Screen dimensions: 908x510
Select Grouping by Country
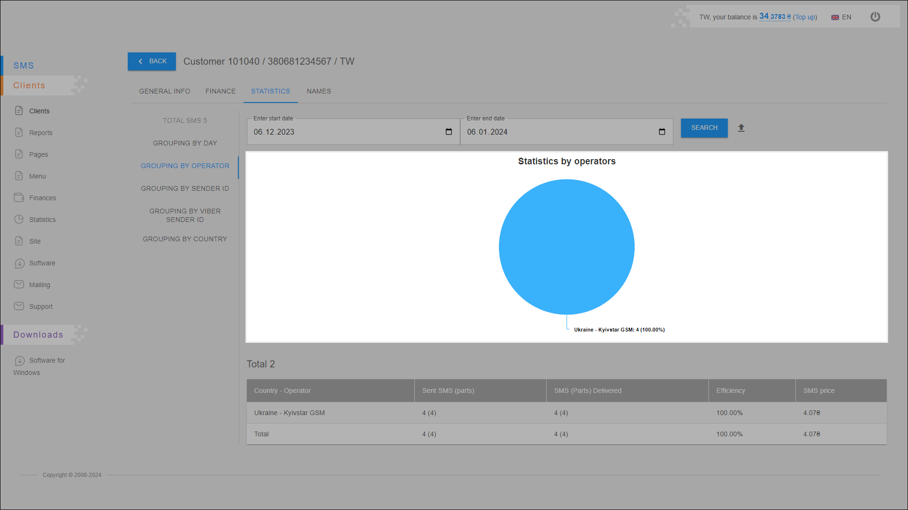coord(185,239)
